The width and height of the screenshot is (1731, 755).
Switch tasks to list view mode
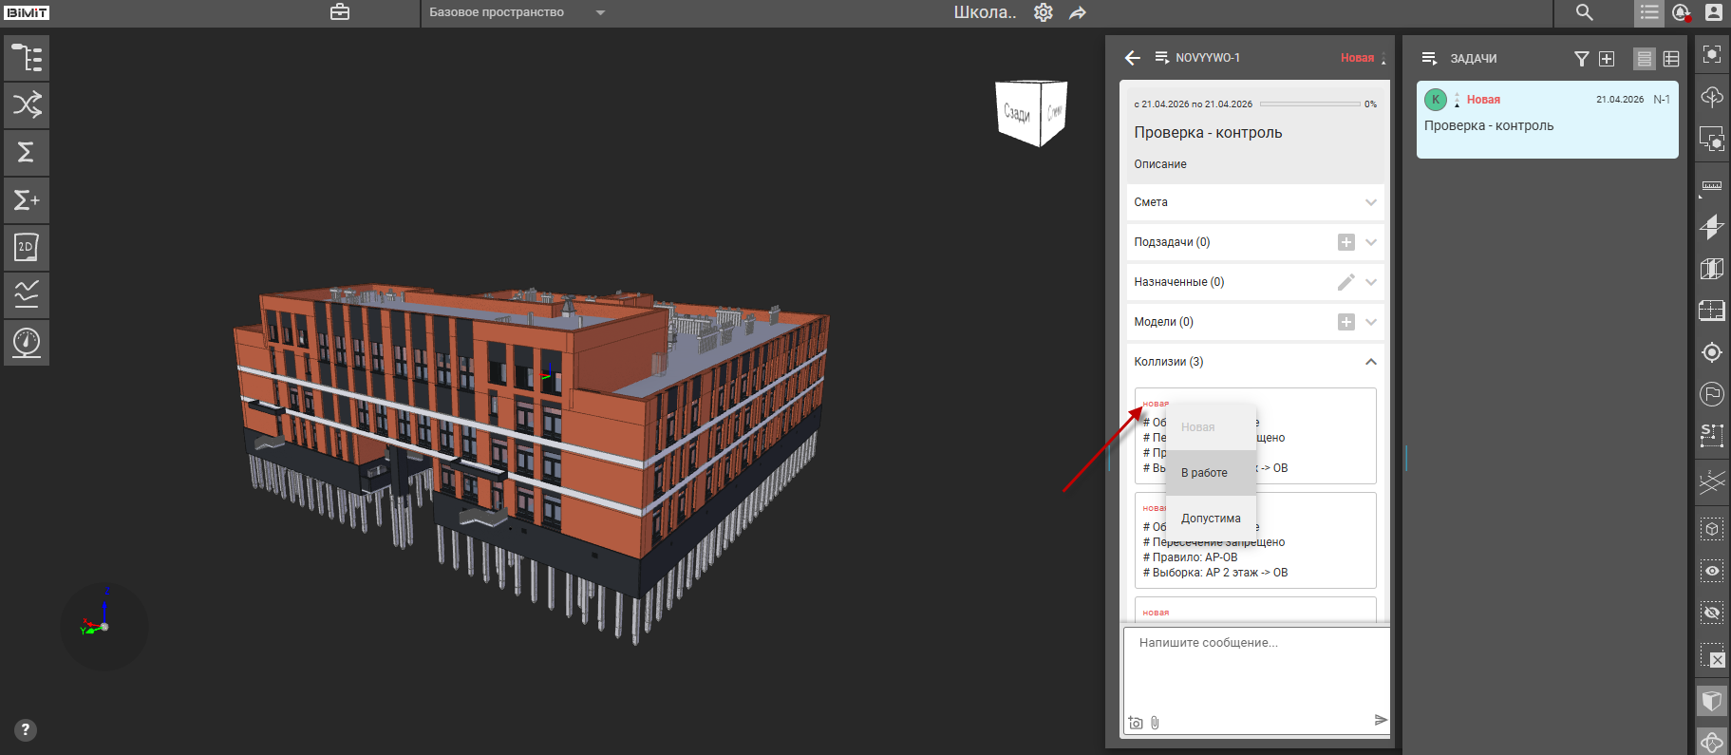(x=1644, y=59)
